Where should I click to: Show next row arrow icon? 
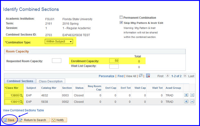tap(185, 76)
